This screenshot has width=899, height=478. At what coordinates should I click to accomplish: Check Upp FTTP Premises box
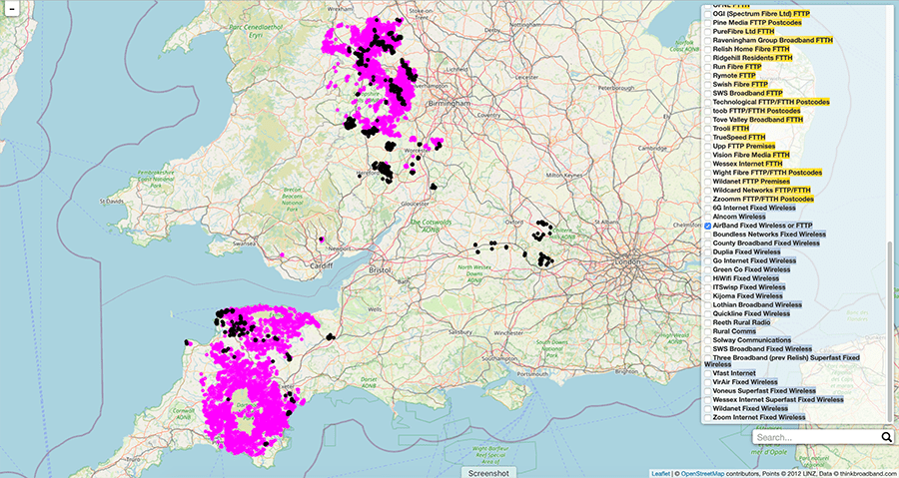pyautogui.click(x=708, y=147)
